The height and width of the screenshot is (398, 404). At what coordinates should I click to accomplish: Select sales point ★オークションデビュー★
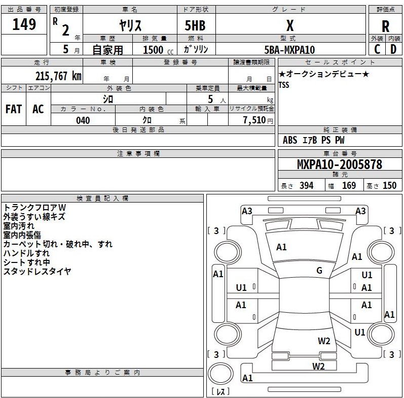coord(324,74)
